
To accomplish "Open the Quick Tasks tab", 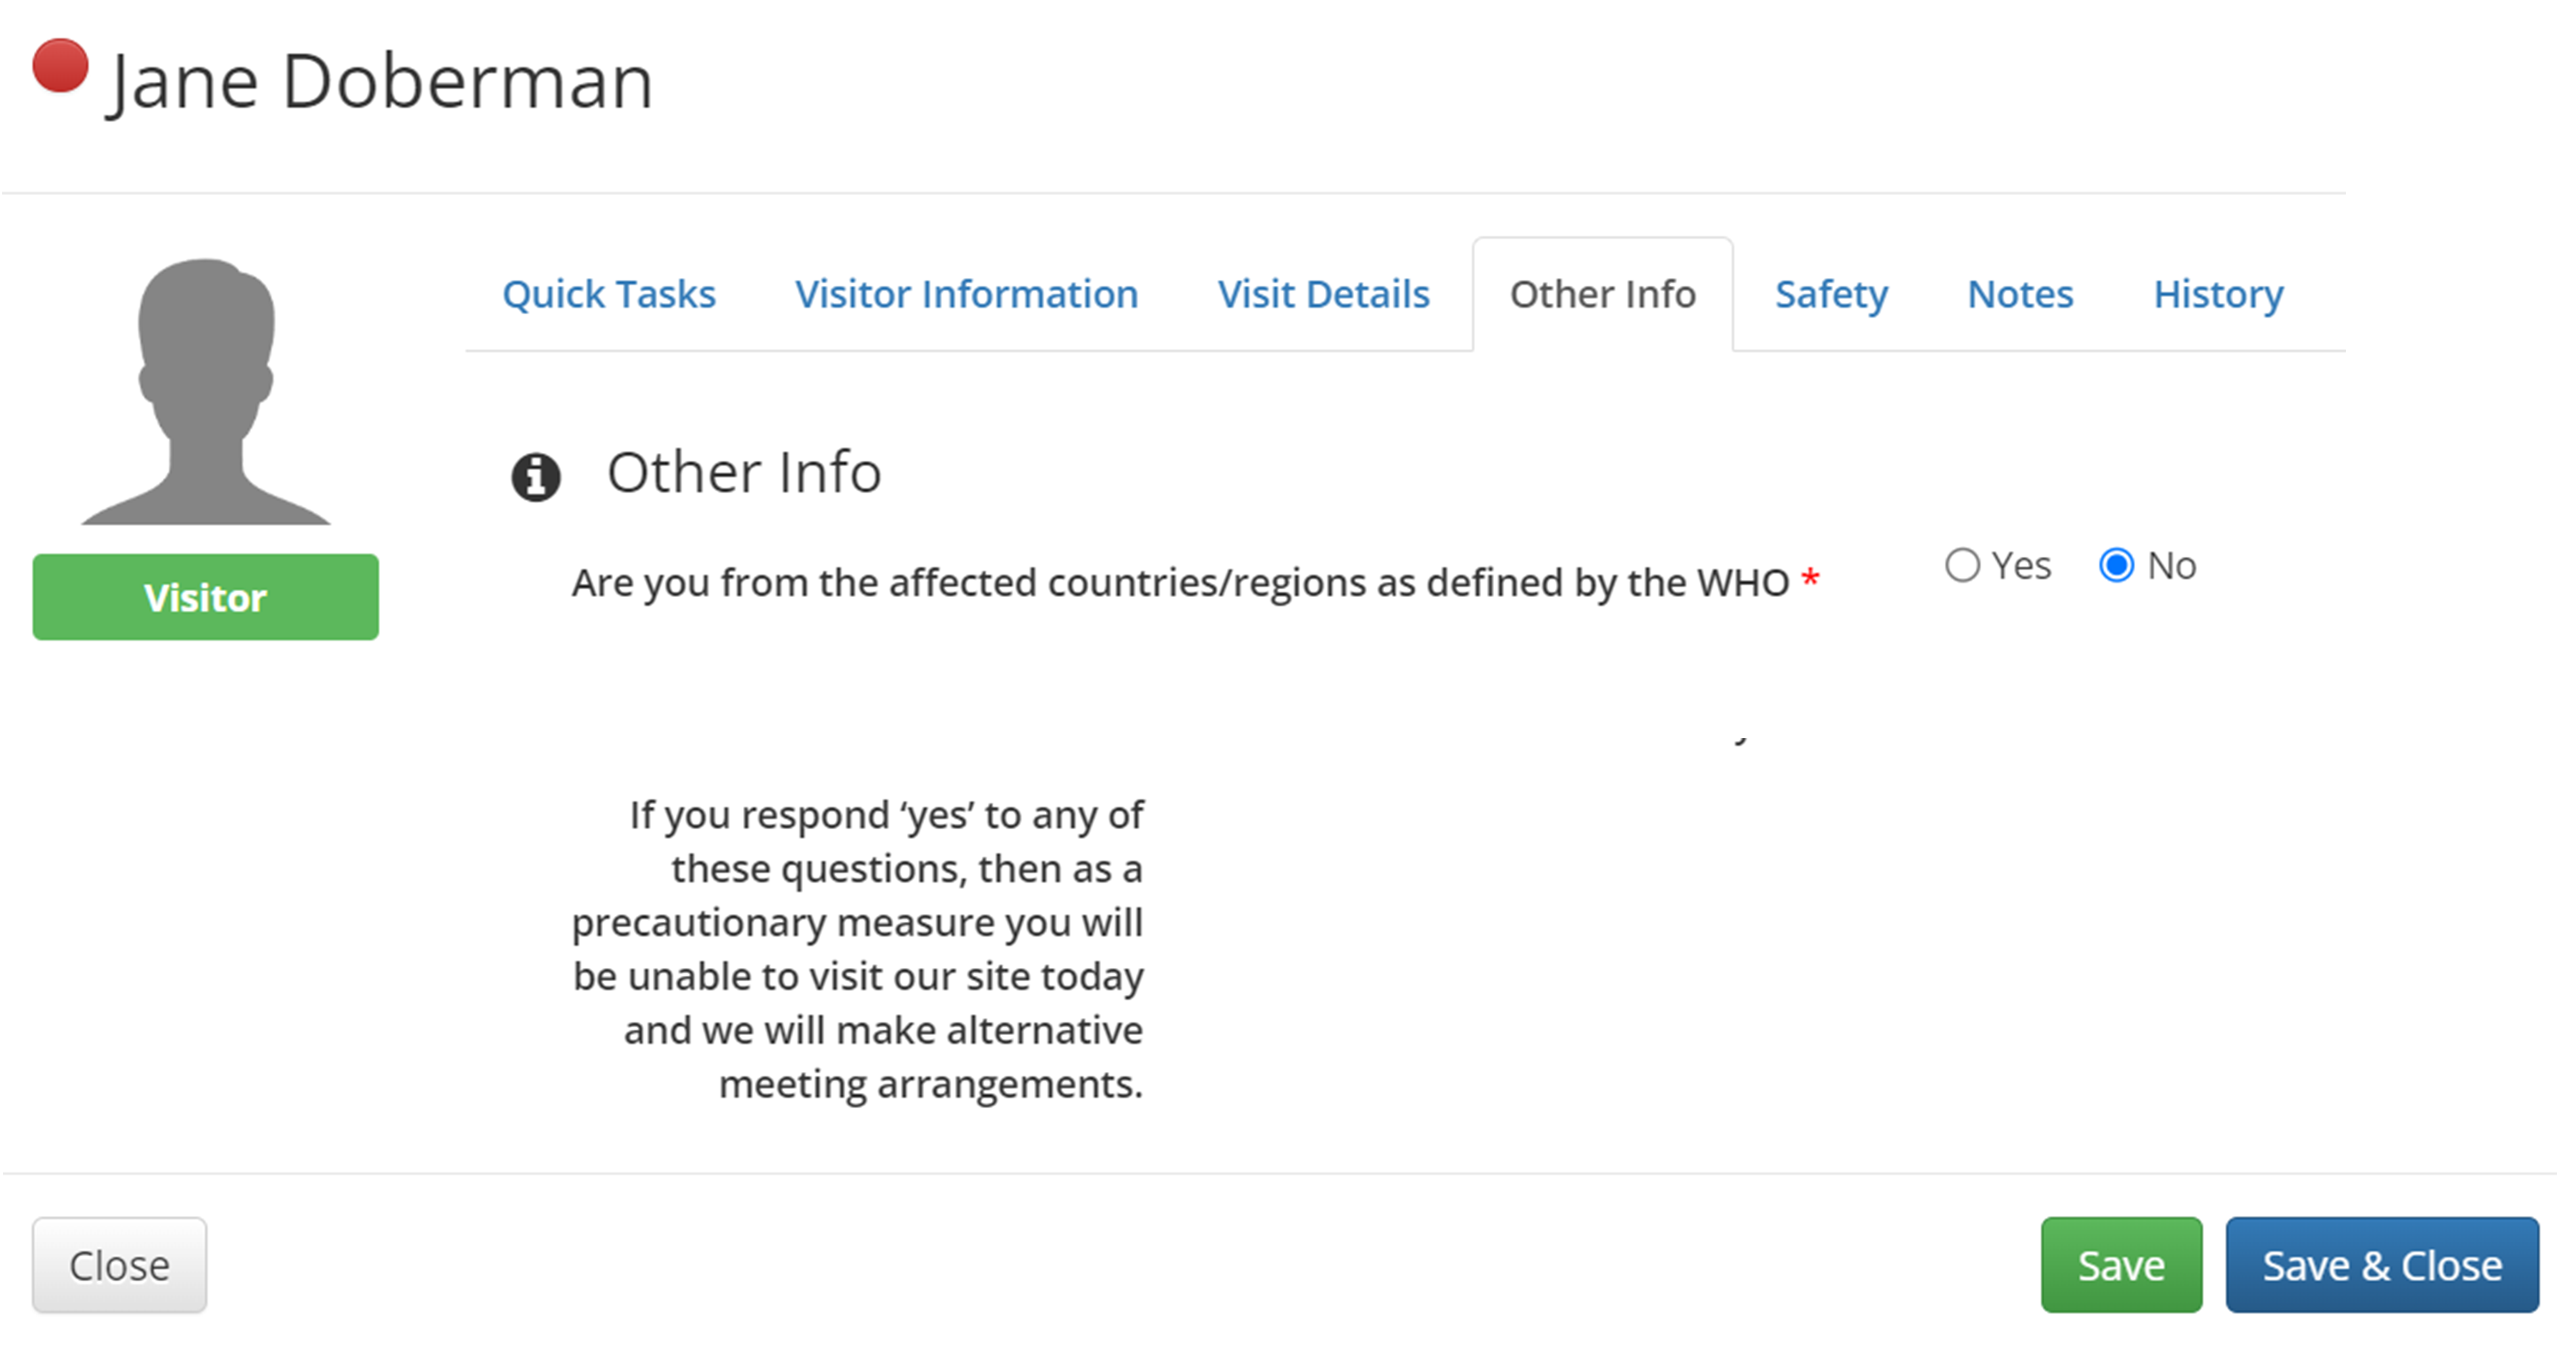I will tap(609, 295).
